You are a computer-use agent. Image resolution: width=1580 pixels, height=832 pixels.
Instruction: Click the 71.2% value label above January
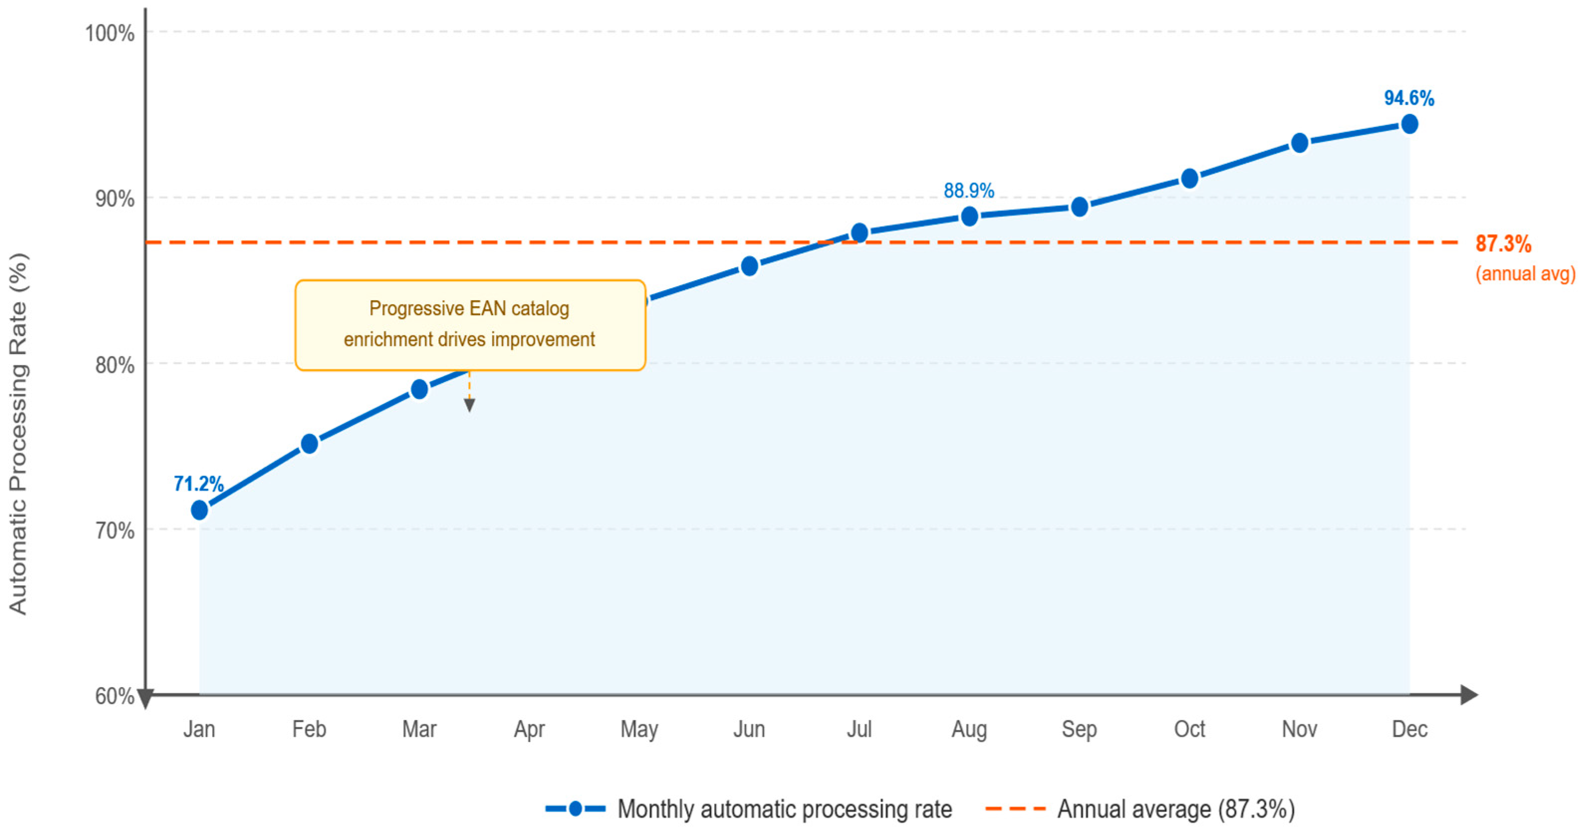tap(198, 484)
